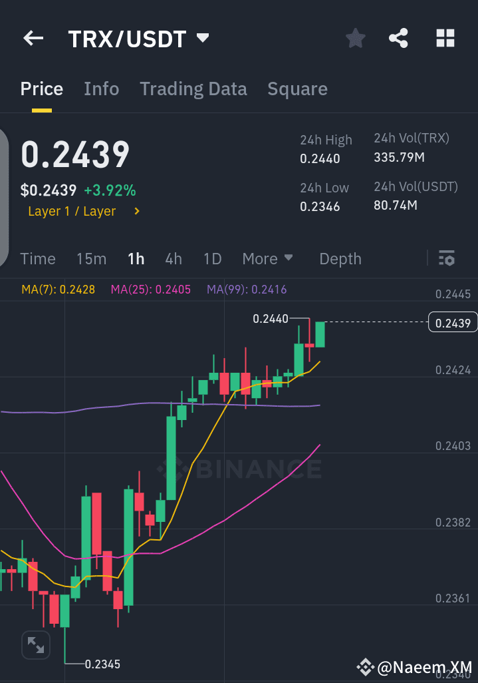Open the grid apps icon top right

444,38
